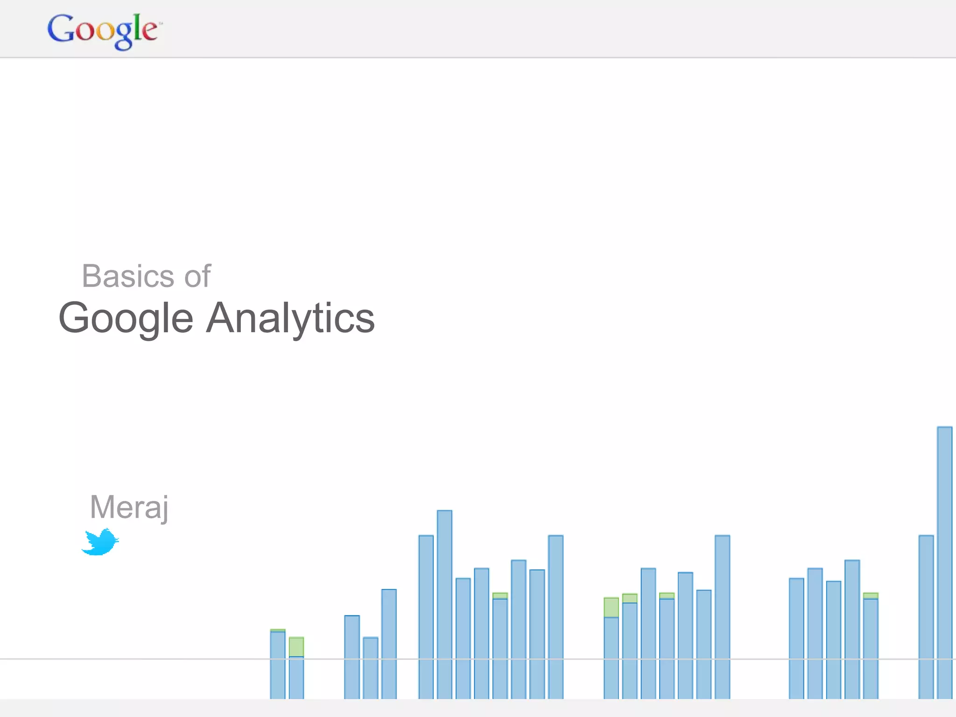Click the tallest bar in the three-bar group
Viewport: 956px width, 717px height.
tap(389, 644)
